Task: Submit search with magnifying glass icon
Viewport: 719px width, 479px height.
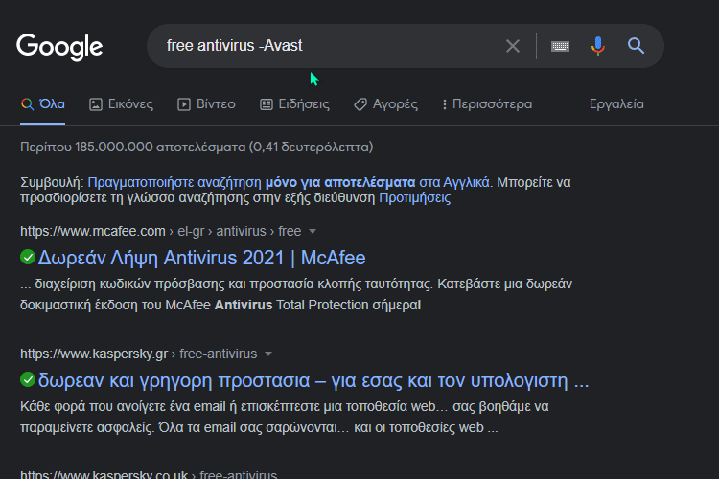Action: click(636, 46)
